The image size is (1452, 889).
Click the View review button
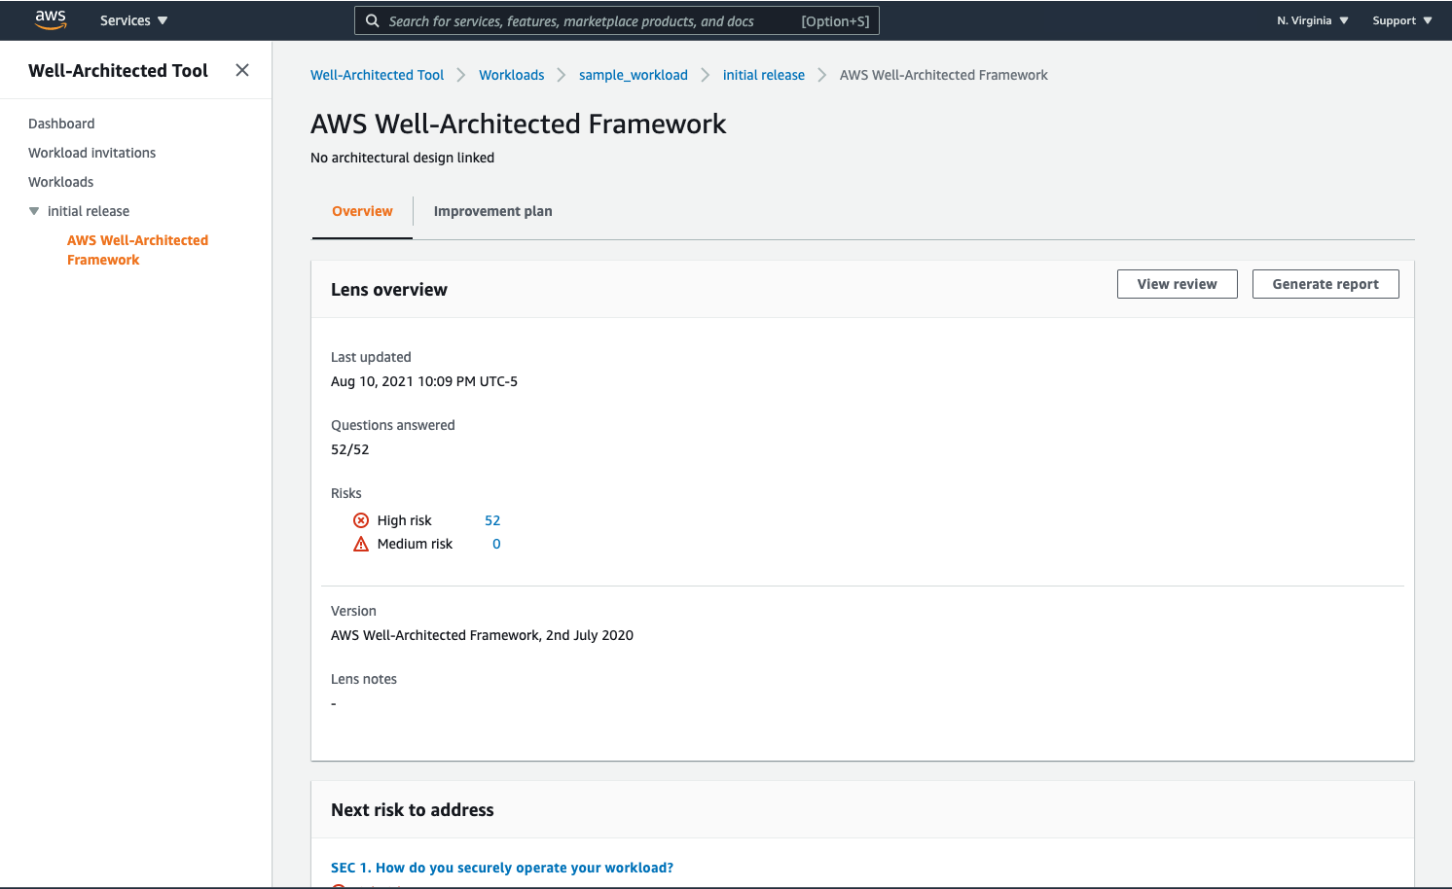(1177, 284)
